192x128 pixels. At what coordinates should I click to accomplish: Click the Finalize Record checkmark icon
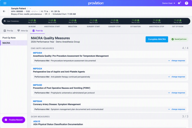[6, 120]
